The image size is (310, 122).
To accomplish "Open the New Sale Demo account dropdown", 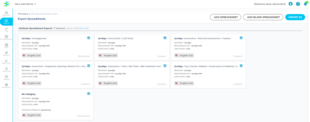I will click(25, 4).
